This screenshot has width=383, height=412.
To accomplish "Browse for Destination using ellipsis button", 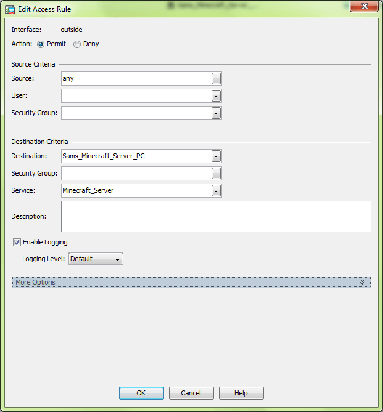I will pos(216,156).
